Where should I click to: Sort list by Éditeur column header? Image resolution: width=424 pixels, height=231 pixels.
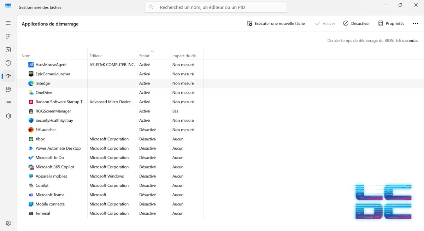point(96,56)
